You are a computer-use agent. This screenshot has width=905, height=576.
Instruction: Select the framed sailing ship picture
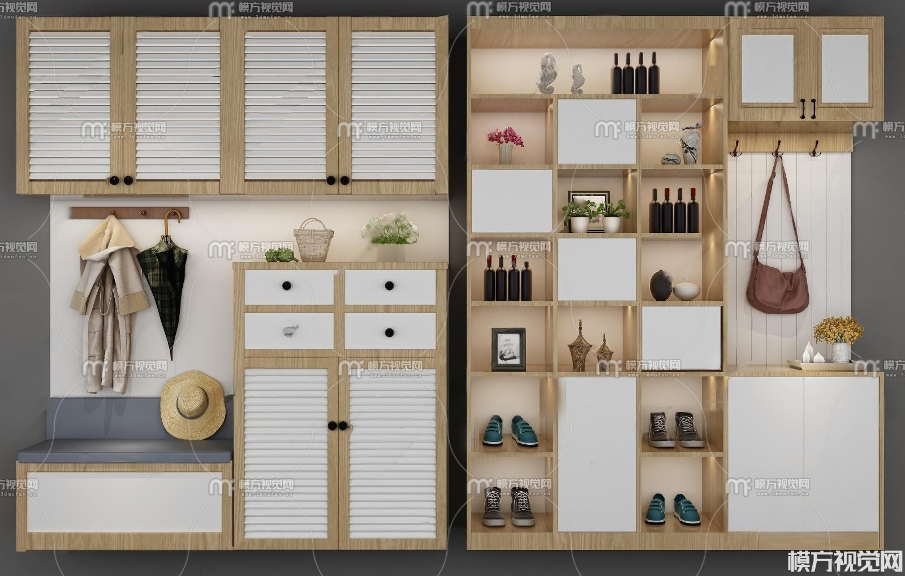point(508,349)
